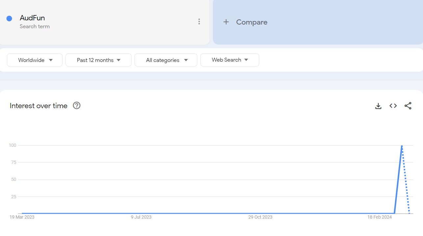This screenshot has width=423, height=236.
Task: Open the Web Search type dropdown
Action: pyautogui.click(x=230, y=60)
